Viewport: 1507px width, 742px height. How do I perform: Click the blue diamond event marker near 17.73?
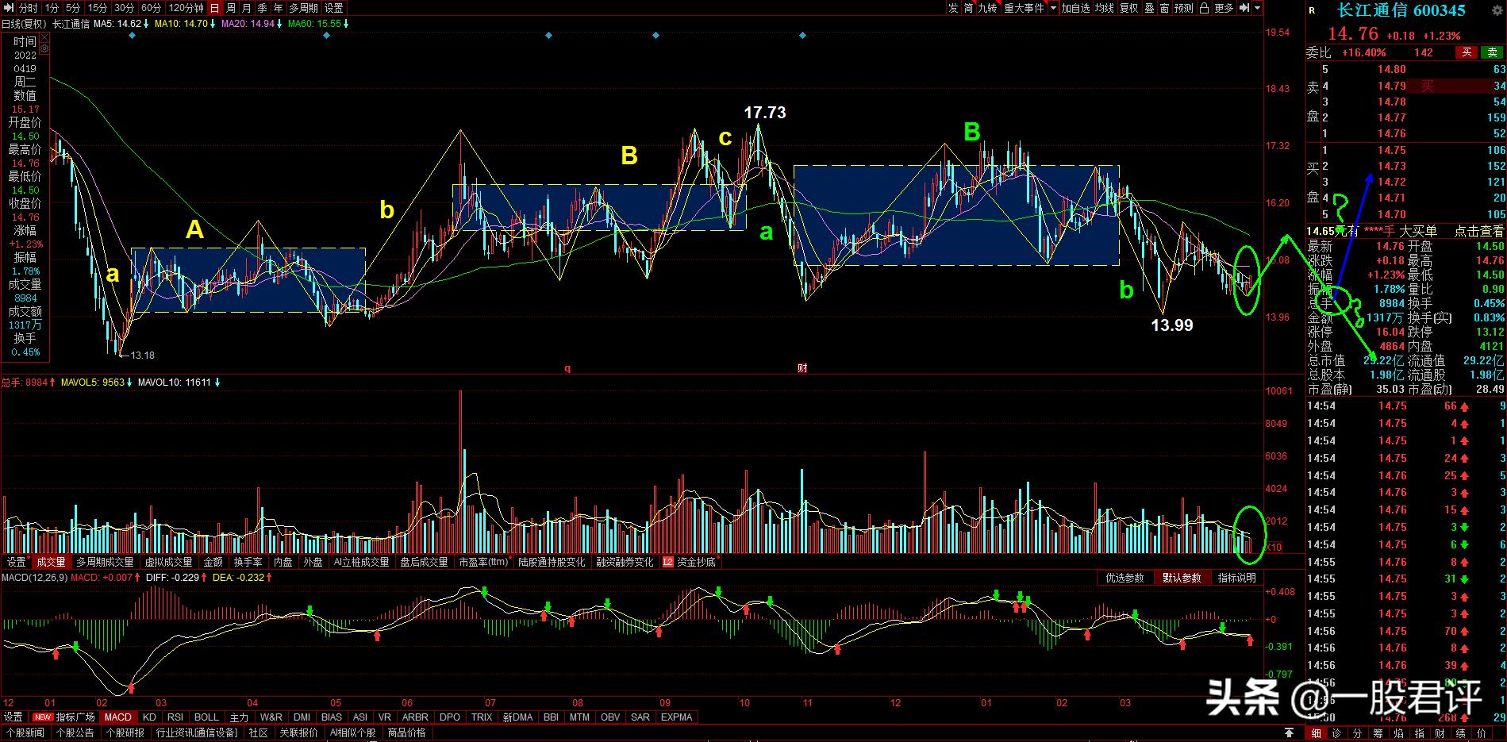click(x=803, y=36)
